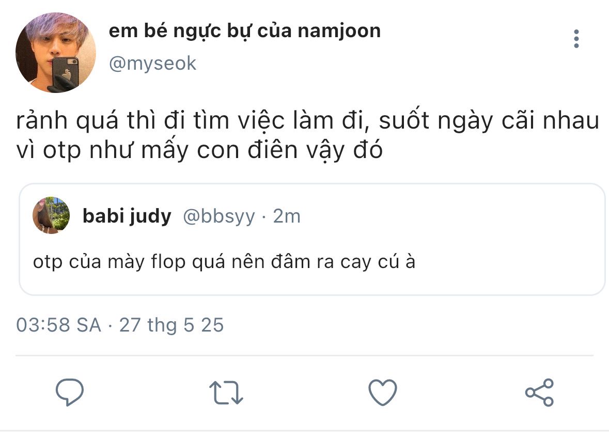Click the "03:58 SA" post time

click(59, 325)
